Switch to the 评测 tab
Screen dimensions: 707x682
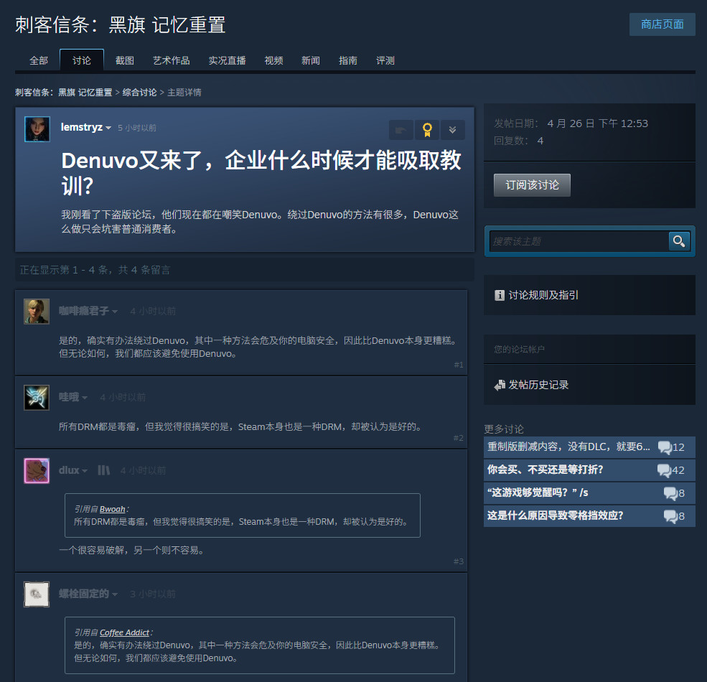(x=385, y=60)
